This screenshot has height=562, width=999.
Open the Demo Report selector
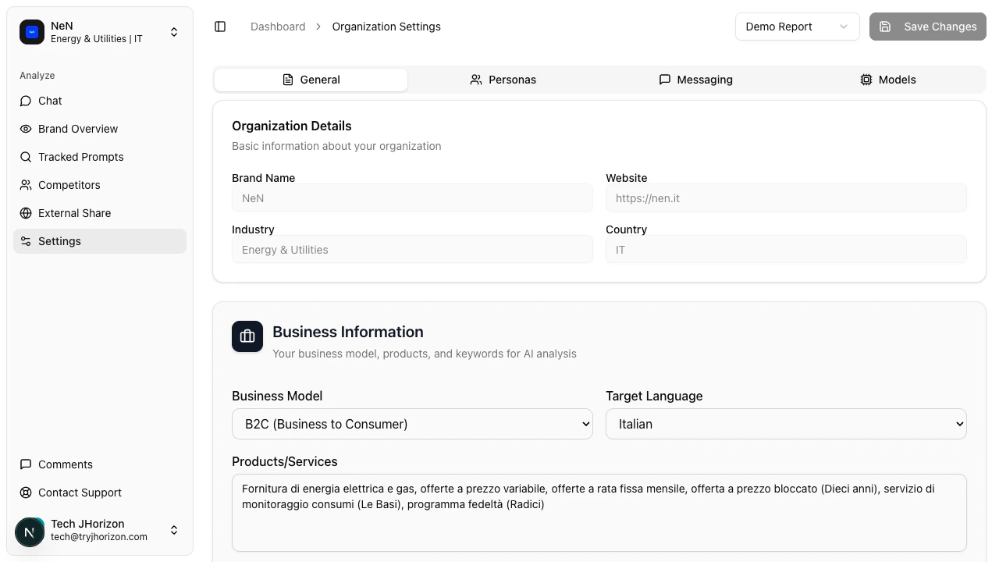point(797,26)
